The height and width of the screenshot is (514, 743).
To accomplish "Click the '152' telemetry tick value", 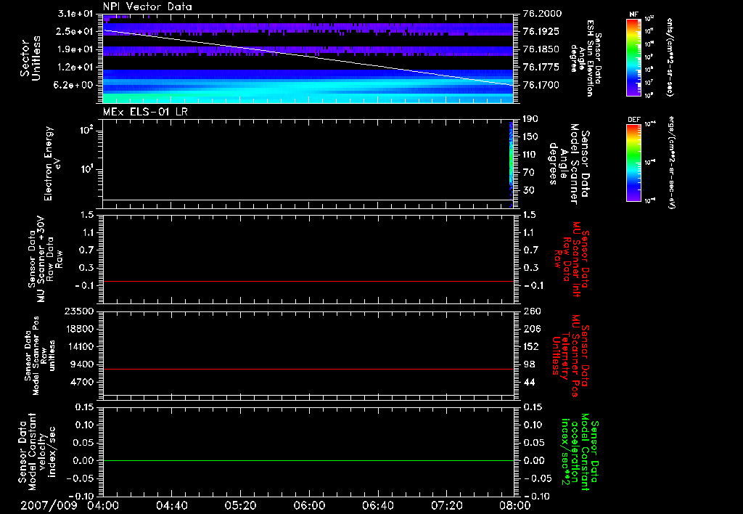I will (530, 346).
